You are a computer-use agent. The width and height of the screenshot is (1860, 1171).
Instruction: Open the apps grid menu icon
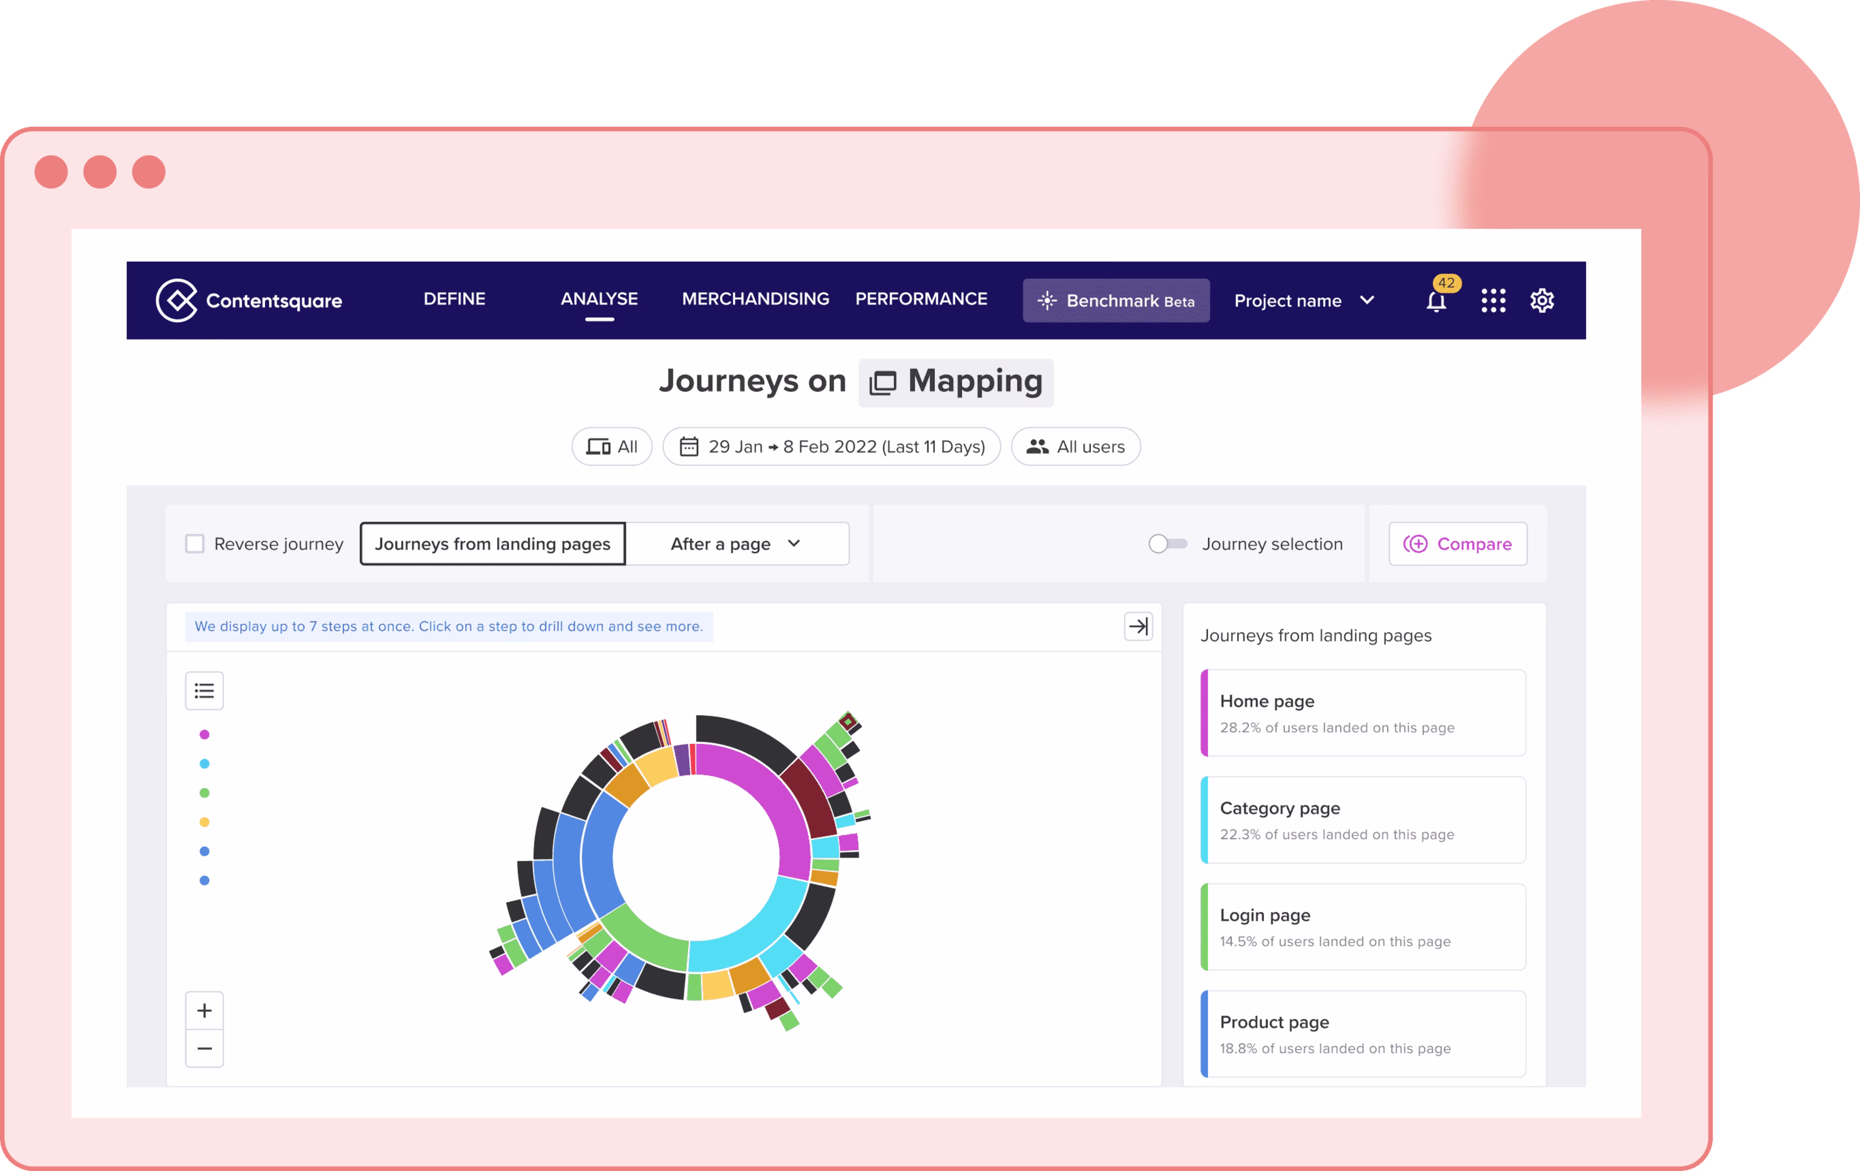coord(1493,300)
